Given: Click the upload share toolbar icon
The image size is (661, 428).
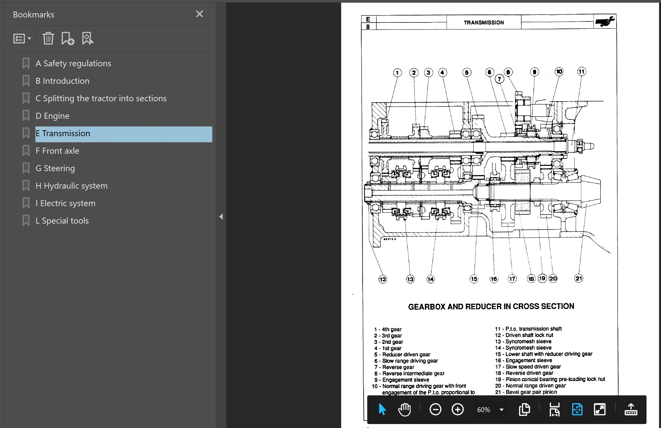Looking at the screenshot, I should [x=631, y=410].
